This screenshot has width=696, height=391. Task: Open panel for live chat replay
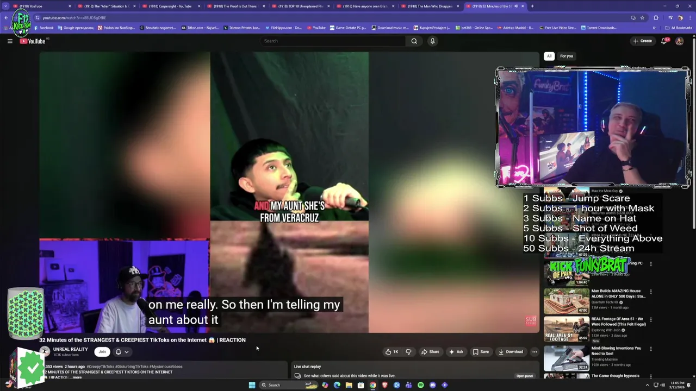pyautogui.click(x=525, y=376)
